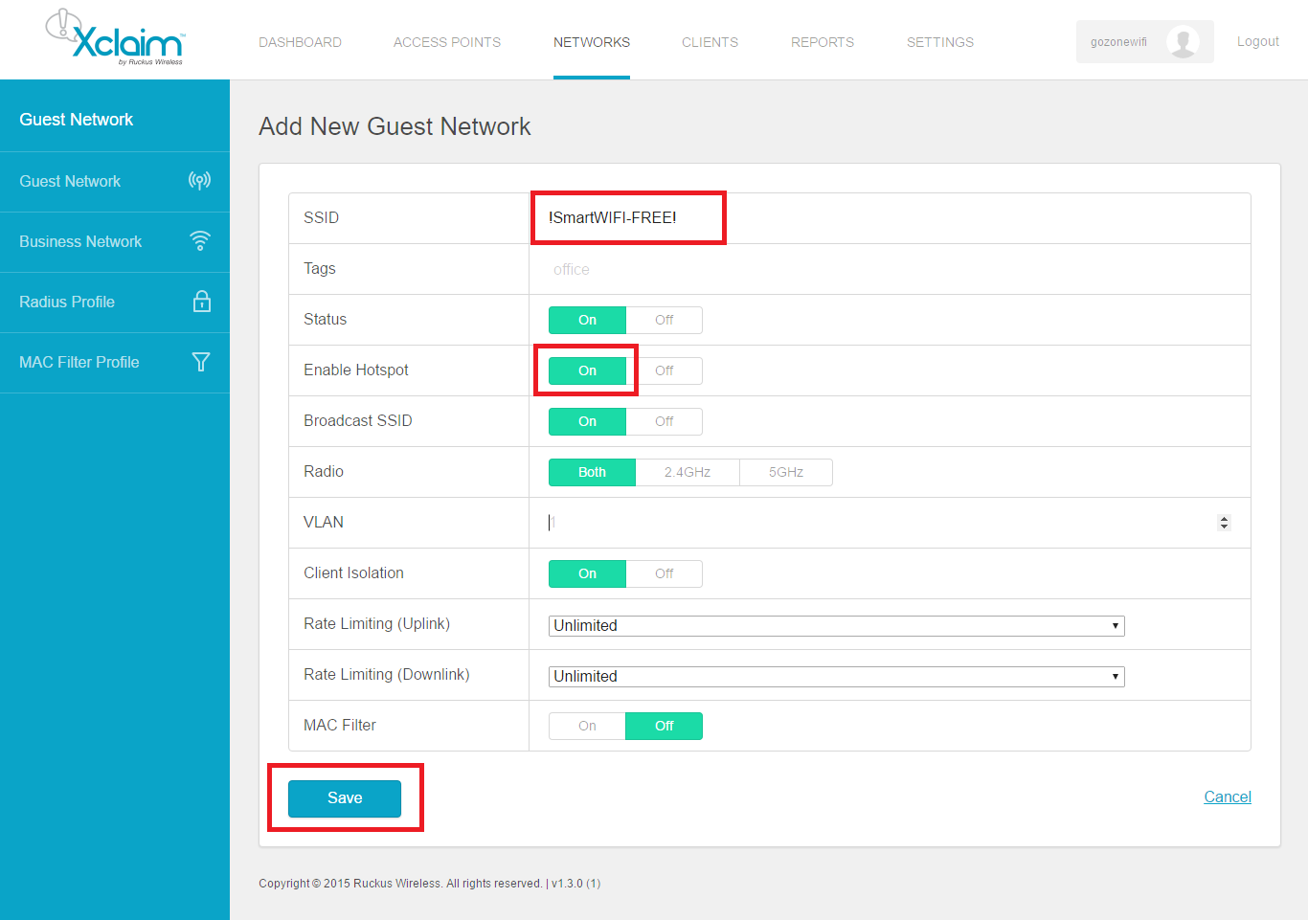This screenshot has width=1308, height=920.
Task: Click the Save button
Action: coord(345,798)
